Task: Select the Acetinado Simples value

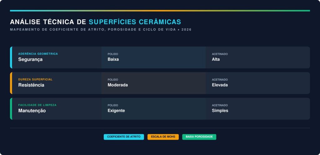Action: point(220,111)
